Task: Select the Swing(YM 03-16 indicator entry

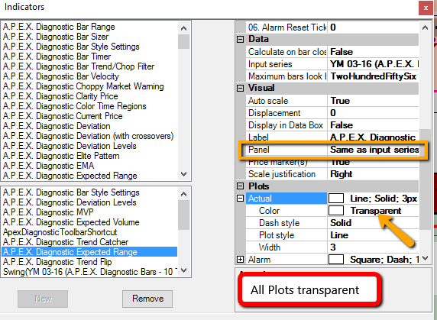Action: click(x=89, y=272)
